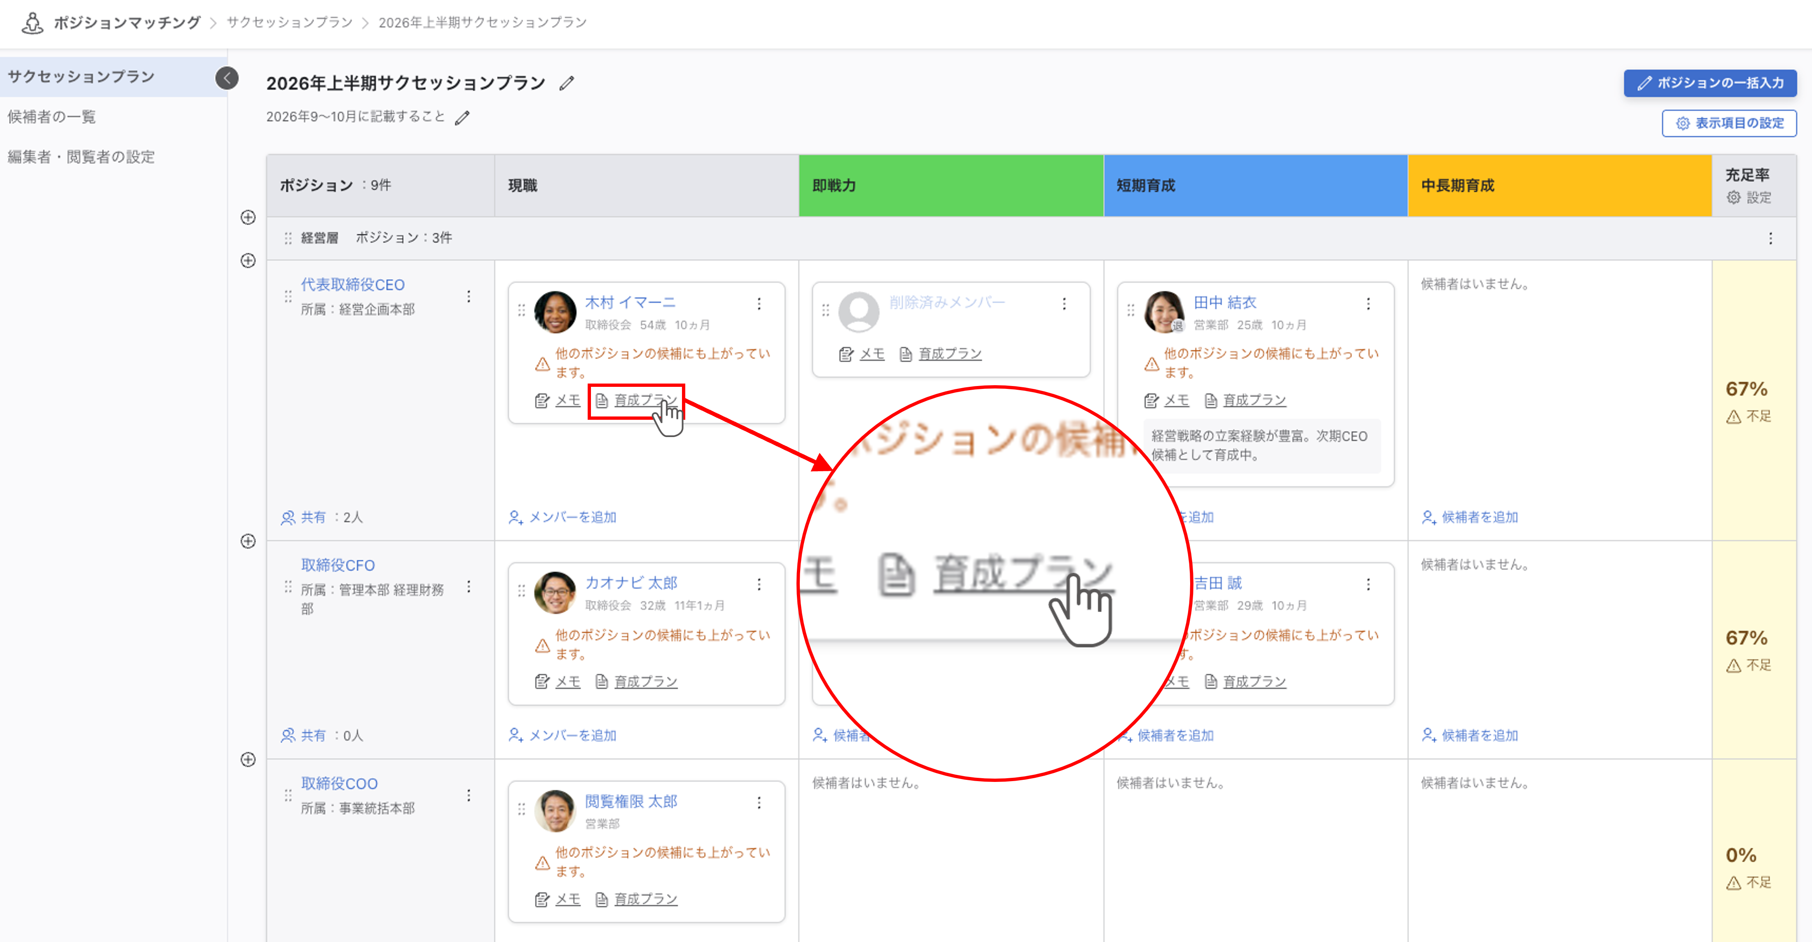Open 取締役CFO position link

[338, 565]
